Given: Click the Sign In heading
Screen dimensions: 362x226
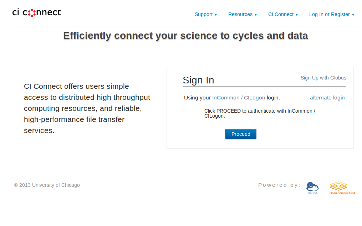Looking at the screenshot, I should coord(198,80).
